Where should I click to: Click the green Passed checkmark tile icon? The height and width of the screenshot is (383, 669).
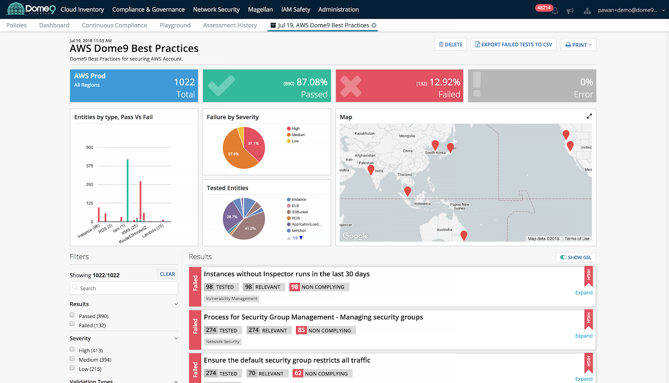pos(222,86)
